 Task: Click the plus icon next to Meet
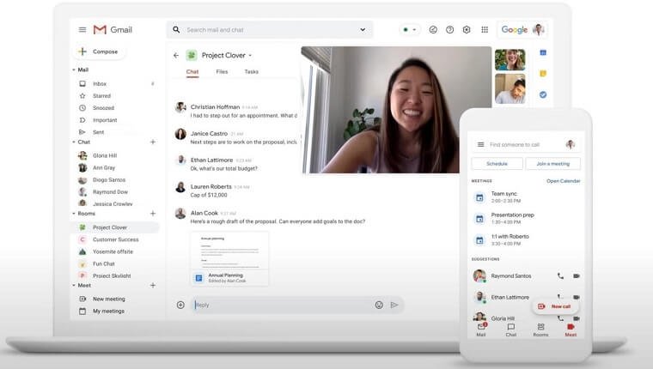pyautogui.click(x=153, y=286)
